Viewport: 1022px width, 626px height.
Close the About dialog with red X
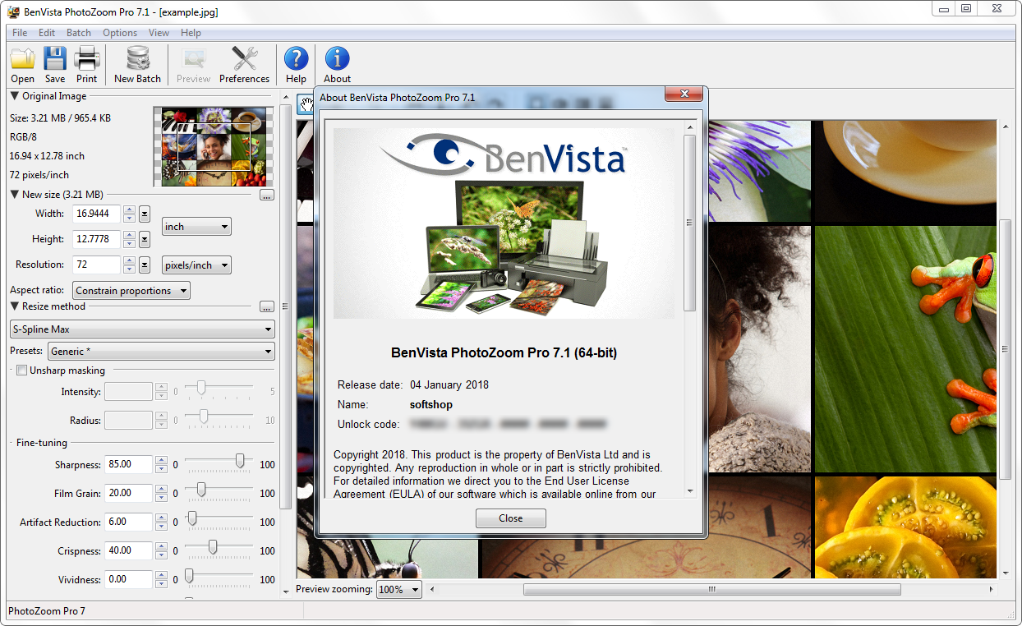(684, 95)
